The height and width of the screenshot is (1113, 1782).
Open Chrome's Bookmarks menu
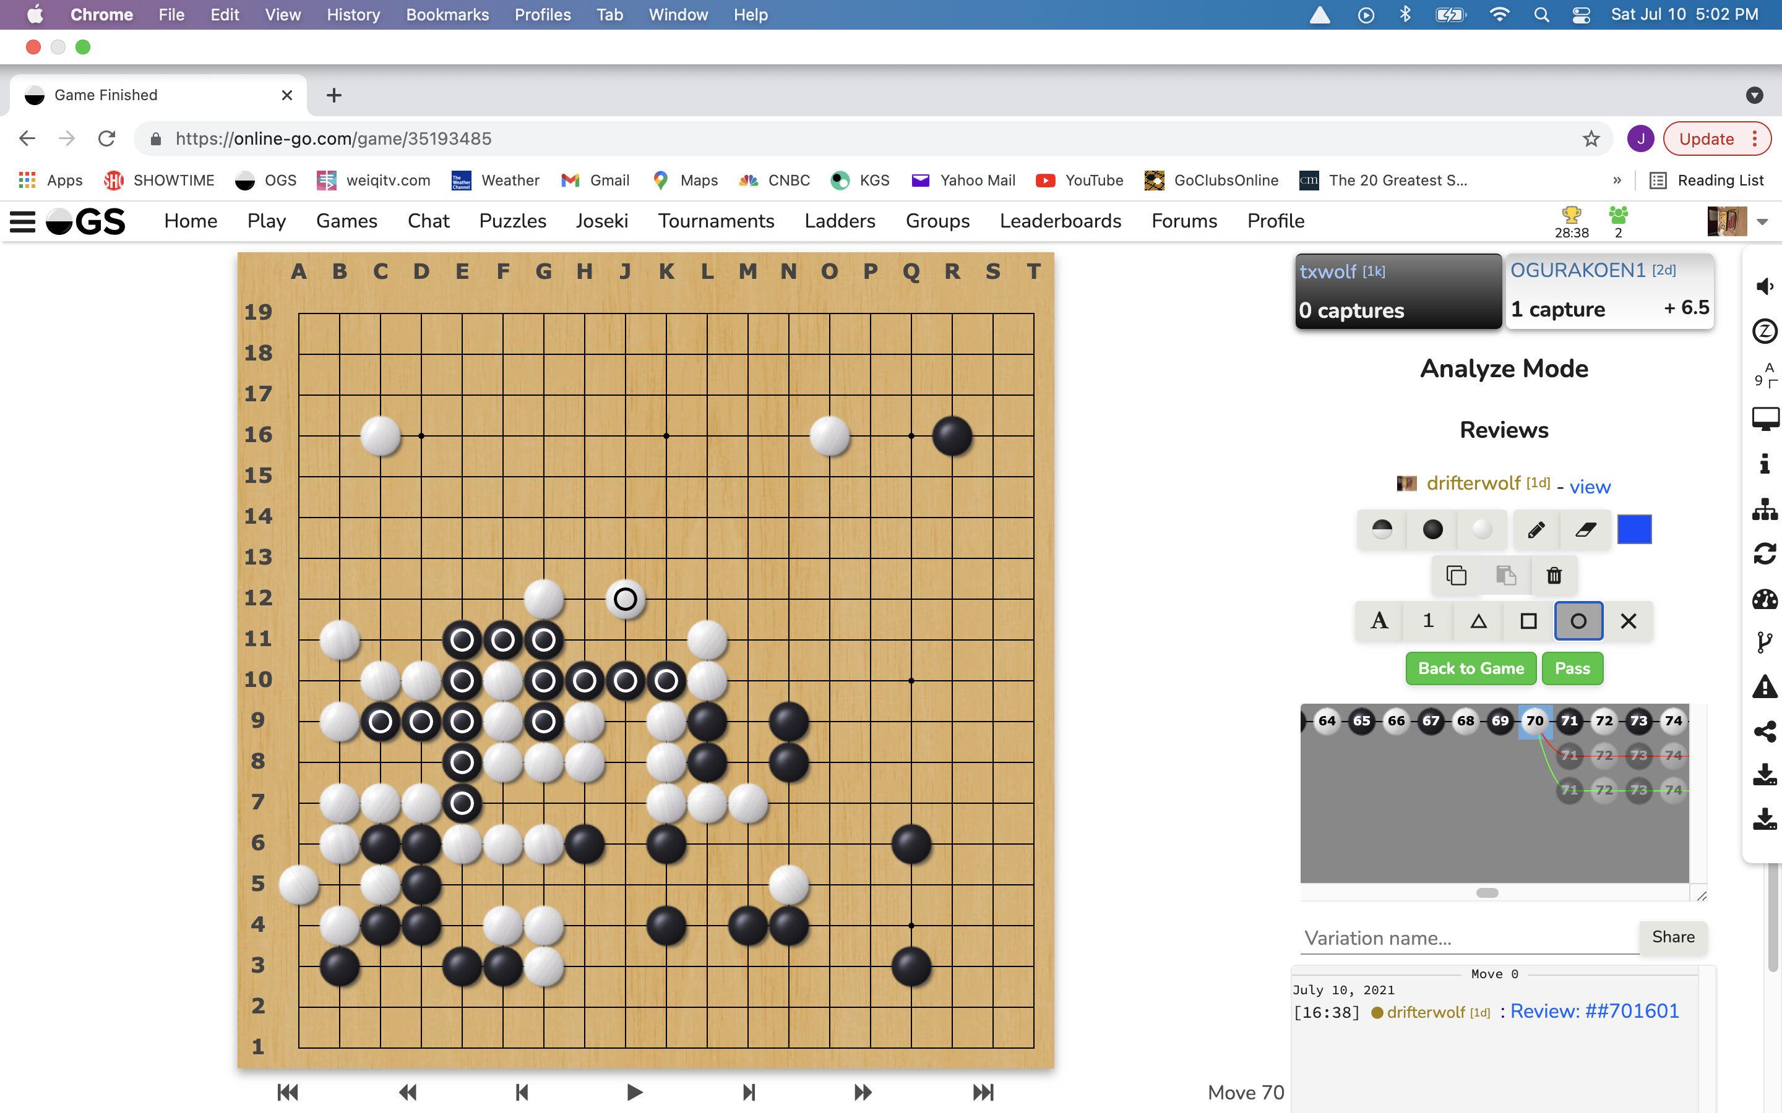pyautogui.click(x=447, y=15)
